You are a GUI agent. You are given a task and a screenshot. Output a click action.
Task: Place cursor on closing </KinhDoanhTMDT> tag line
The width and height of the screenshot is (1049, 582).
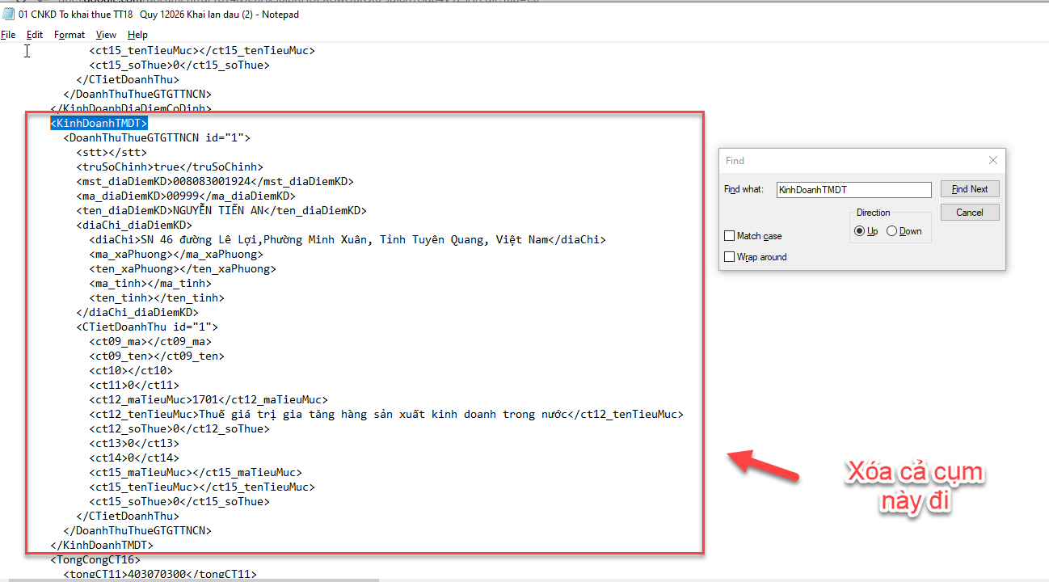102,546
